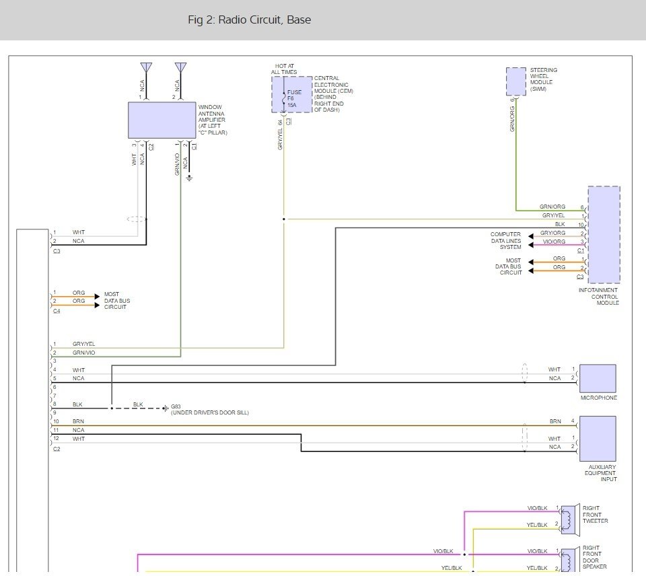Viewport: 646px width, 576px height.
Task: Click the Microphone component box
Action: (597, 378)
